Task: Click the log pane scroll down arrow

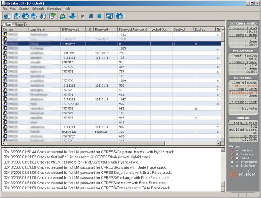Action: point(223,189)
